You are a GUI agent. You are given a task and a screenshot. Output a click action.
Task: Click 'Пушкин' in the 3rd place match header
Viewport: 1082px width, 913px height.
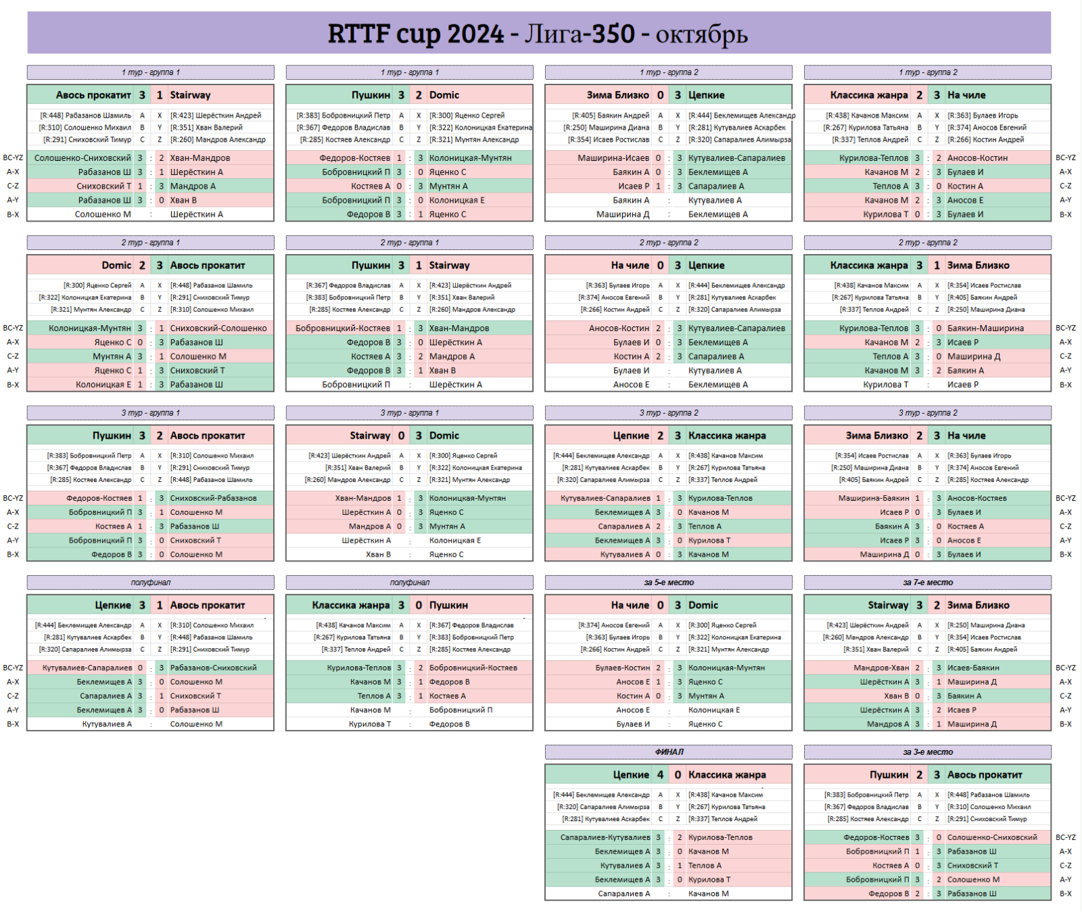(889, 775)
